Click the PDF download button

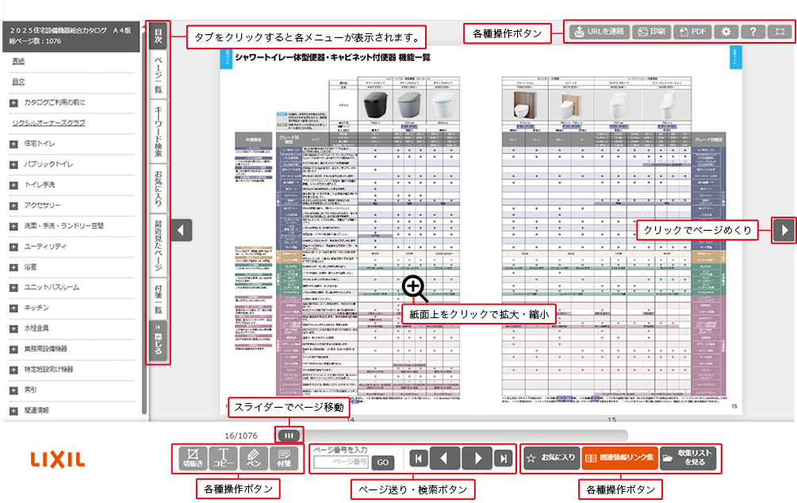(x=692, y=33)
